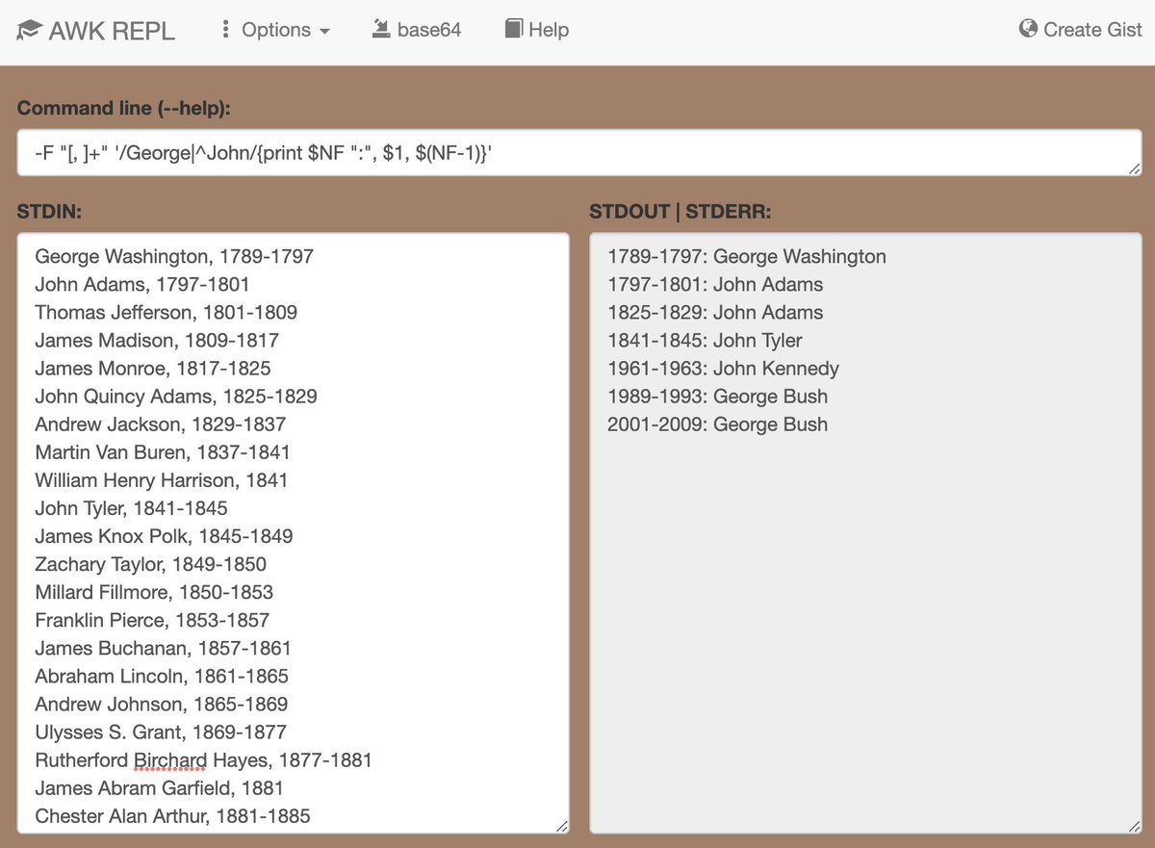Click the Create Gist globe icon

coord(1028,30)
